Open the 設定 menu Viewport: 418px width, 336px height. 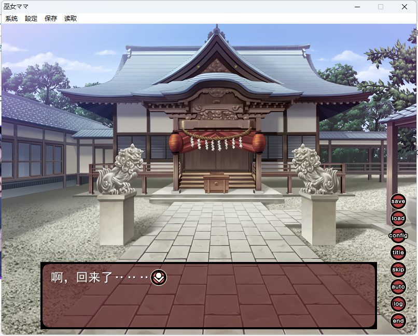click(31, 19)
